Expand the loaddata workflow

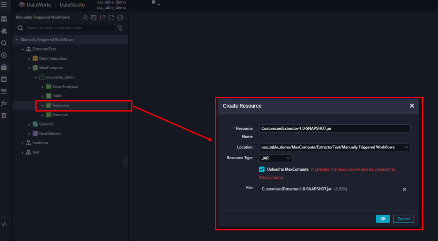pos(23,143)
